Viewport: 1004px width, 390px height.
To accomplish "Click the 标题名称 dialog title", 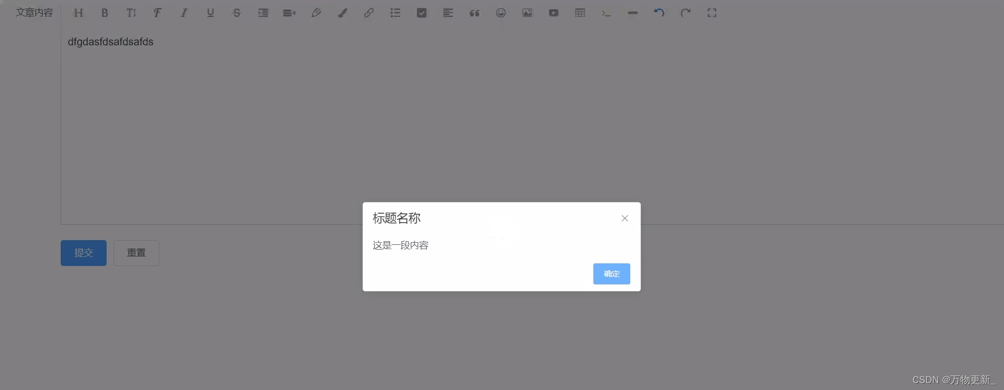I will [396, 218].
